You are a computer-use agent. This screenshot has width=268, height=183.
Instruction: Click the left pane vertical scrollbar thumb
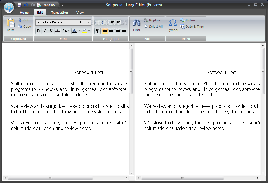(x=131, y=71)
